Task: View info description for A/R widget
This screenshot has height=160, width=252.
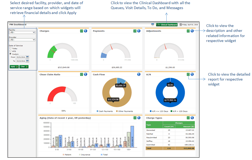Action: click(192, 74)
